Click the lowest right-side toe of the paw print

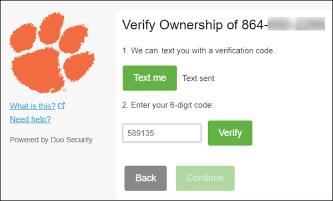tap(79, 66)
